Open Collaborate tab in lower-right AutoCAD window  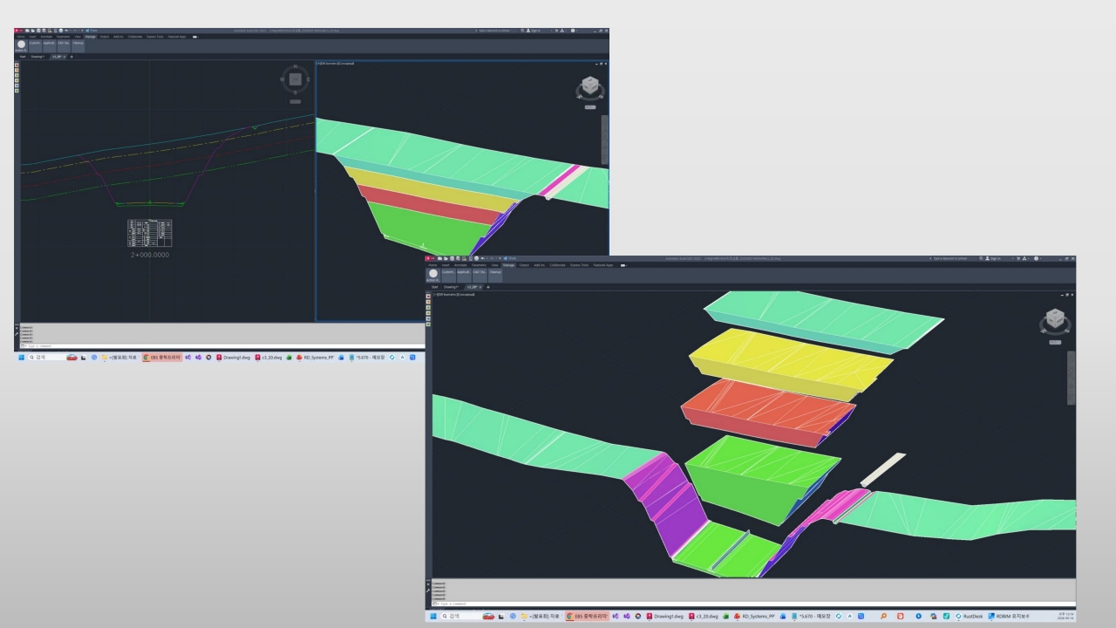555,265
